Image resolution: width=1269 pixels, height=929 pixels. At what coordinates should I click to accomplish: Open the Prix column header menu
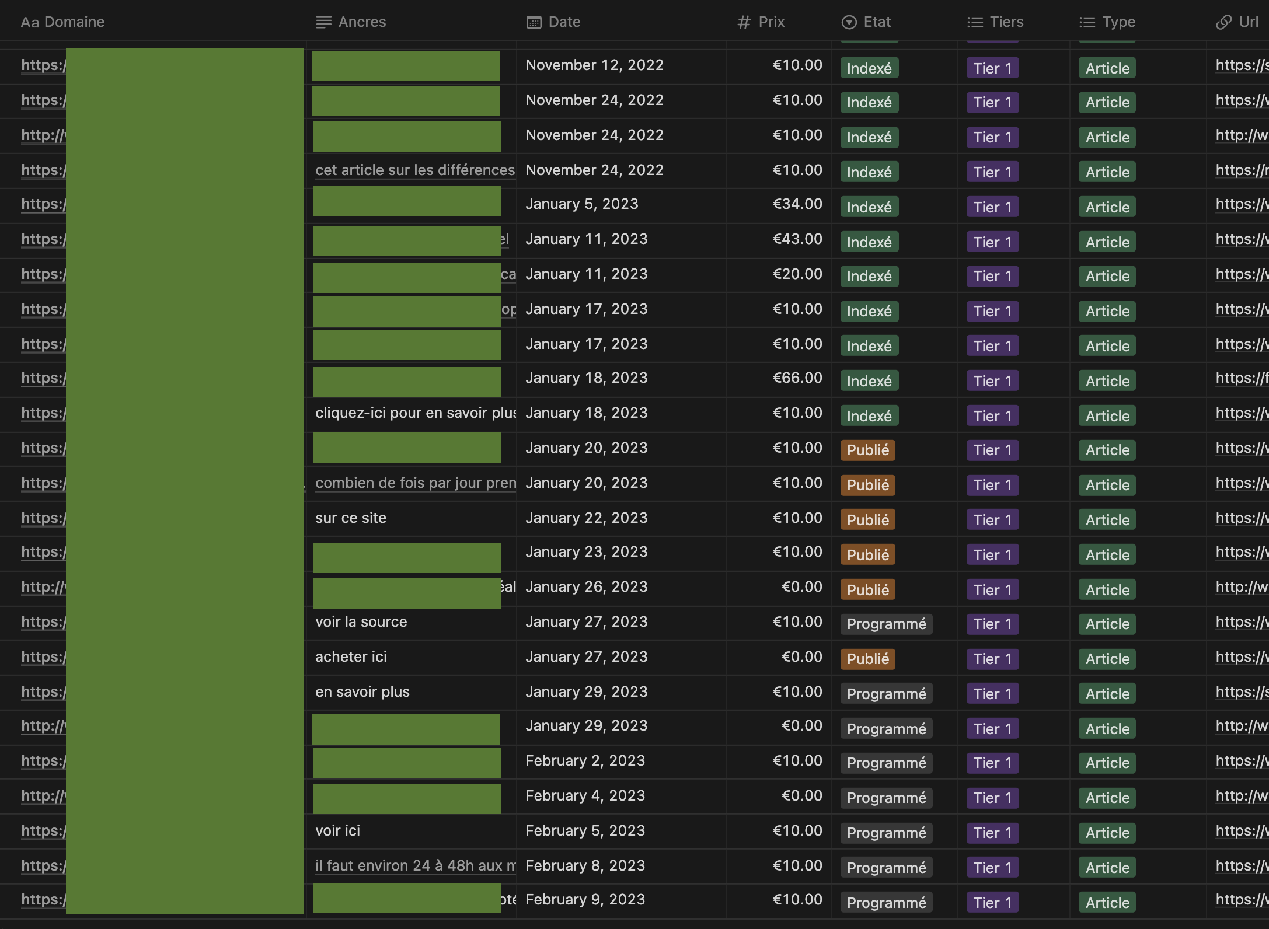[x=771, y=22]
